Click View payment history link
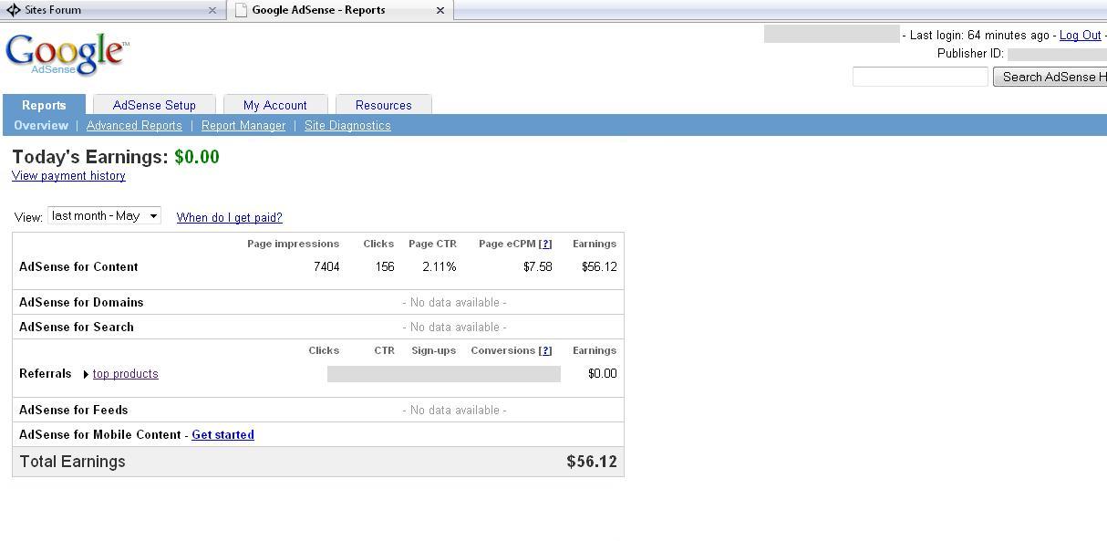Screen dimensions: 1107x541 68,176
